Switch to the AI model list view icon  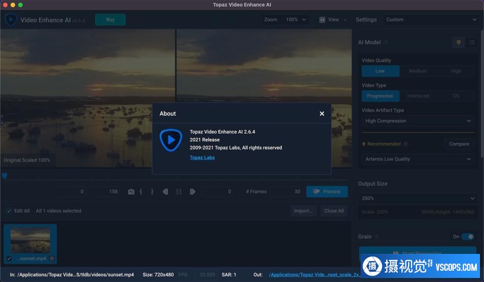coord(472,42)
